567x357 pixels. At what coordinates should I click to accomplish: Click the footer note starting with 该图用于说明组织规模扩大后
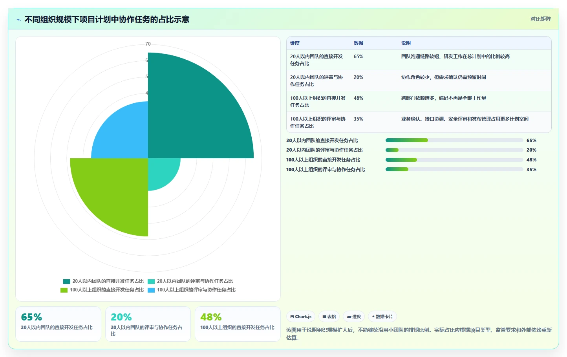[419, 334]
